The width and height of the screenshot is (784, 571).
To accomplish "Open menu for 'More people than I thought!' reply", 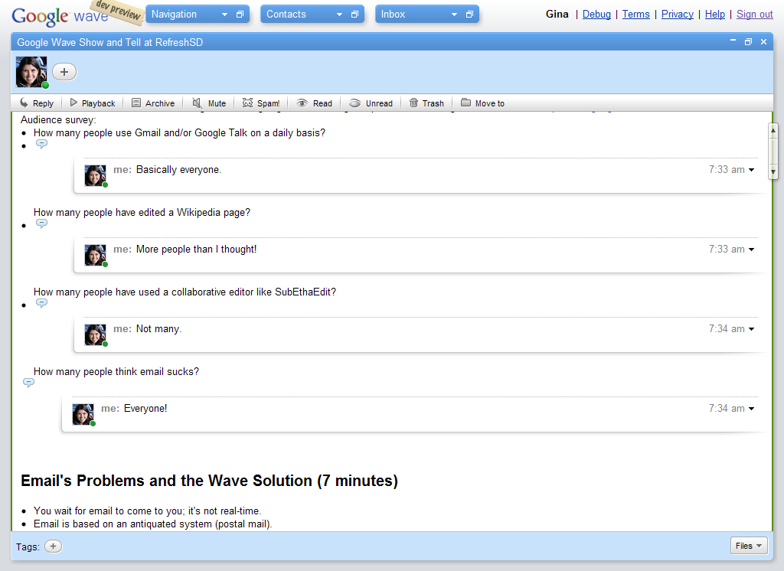I will pos(751,250).
